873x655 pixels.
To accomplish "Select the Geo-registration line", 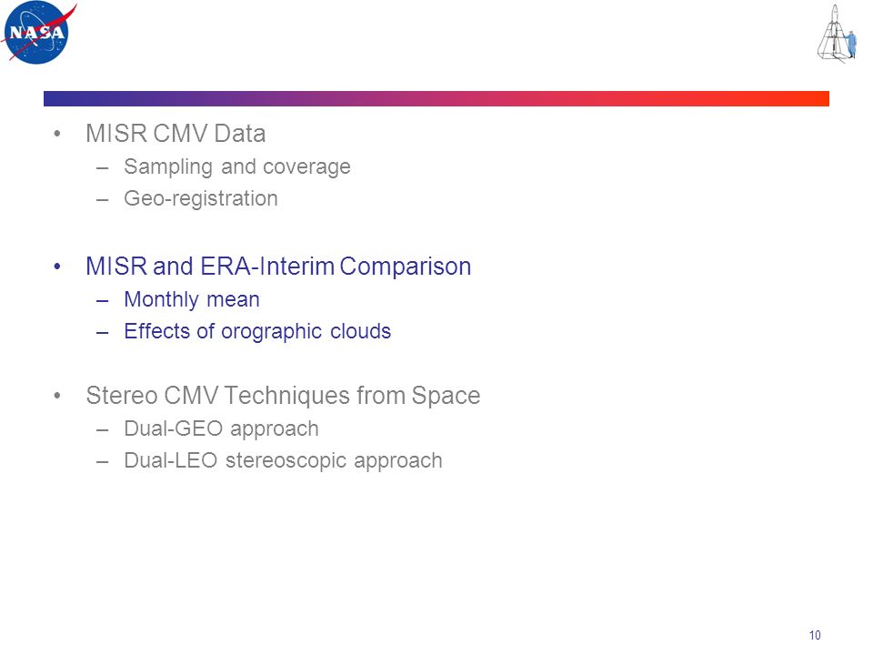I will pyautogui.click(x=200, y=199).
